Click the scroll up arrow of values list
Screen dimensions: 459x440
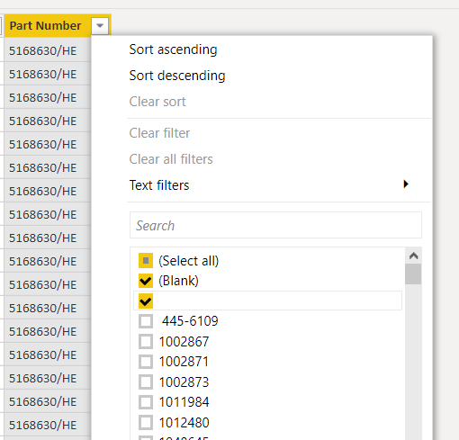coord(413,256)
